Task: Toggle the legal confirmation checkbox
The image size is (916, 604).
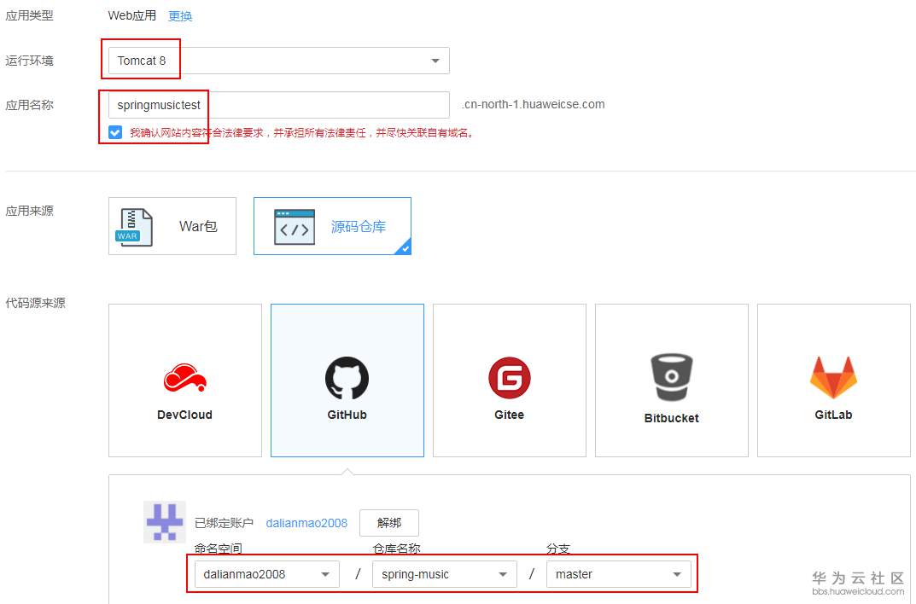Action: coord(115,132)
